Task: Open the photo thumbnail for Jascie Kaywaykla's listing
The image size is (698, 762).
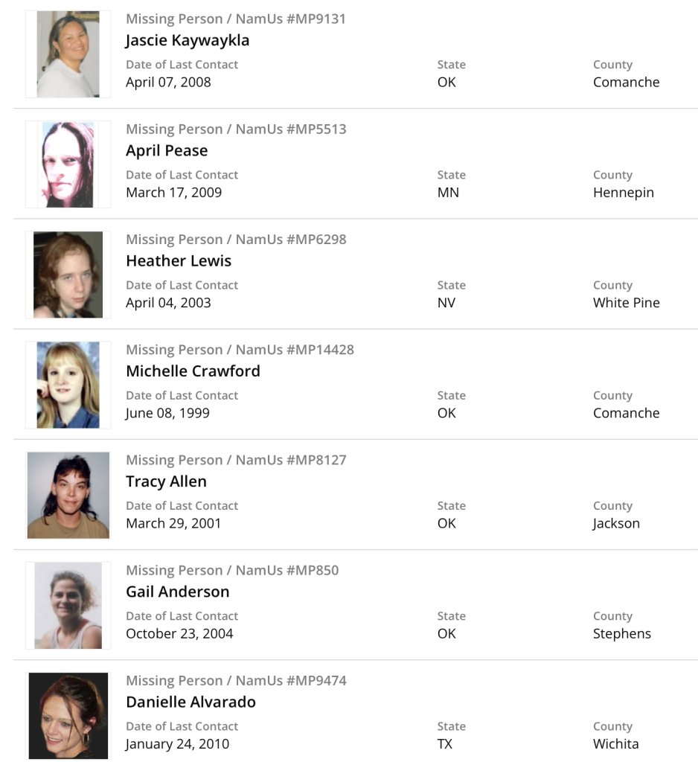Action: [68, 54]
